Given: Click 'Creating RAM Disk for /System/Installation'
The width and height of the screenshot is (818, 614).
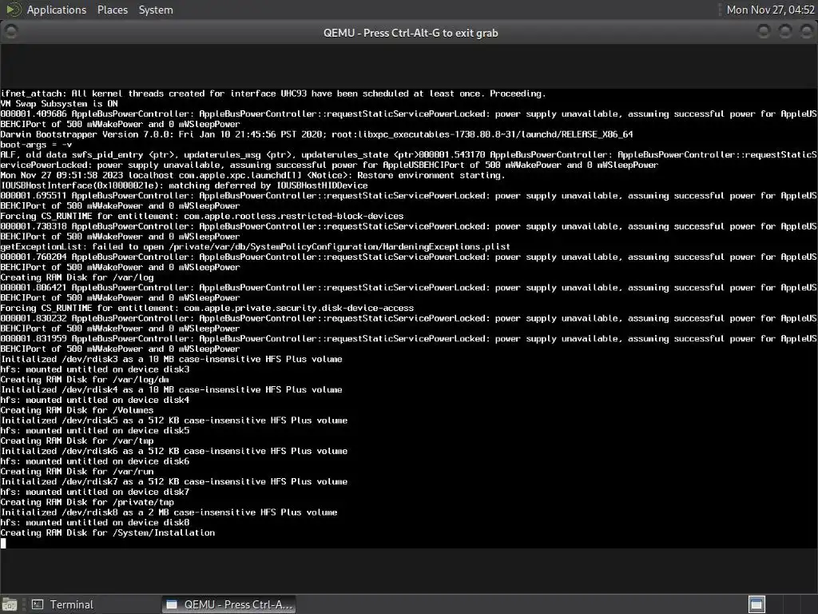Looking at the screenshot, I should pyautogui.click(x=108, y=532).
